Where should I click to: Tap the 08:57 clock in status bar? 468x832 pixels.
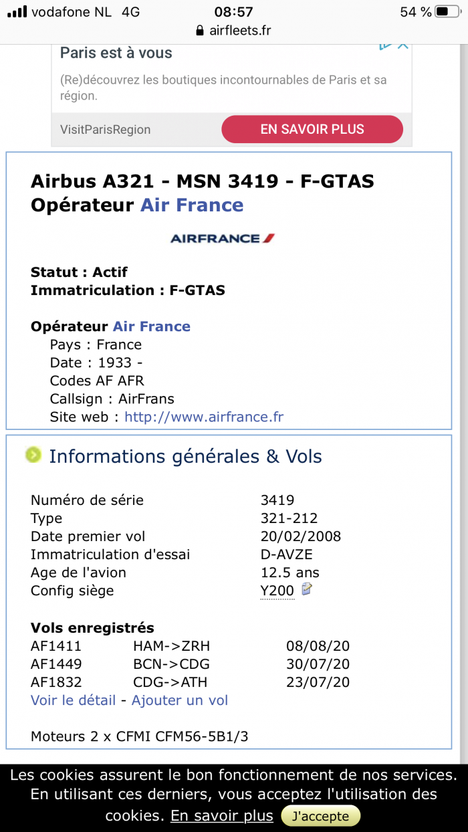233,11
